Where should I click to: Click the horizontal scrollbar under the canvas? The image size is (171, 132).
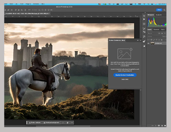pyautogui.click(x=63, y=126)
